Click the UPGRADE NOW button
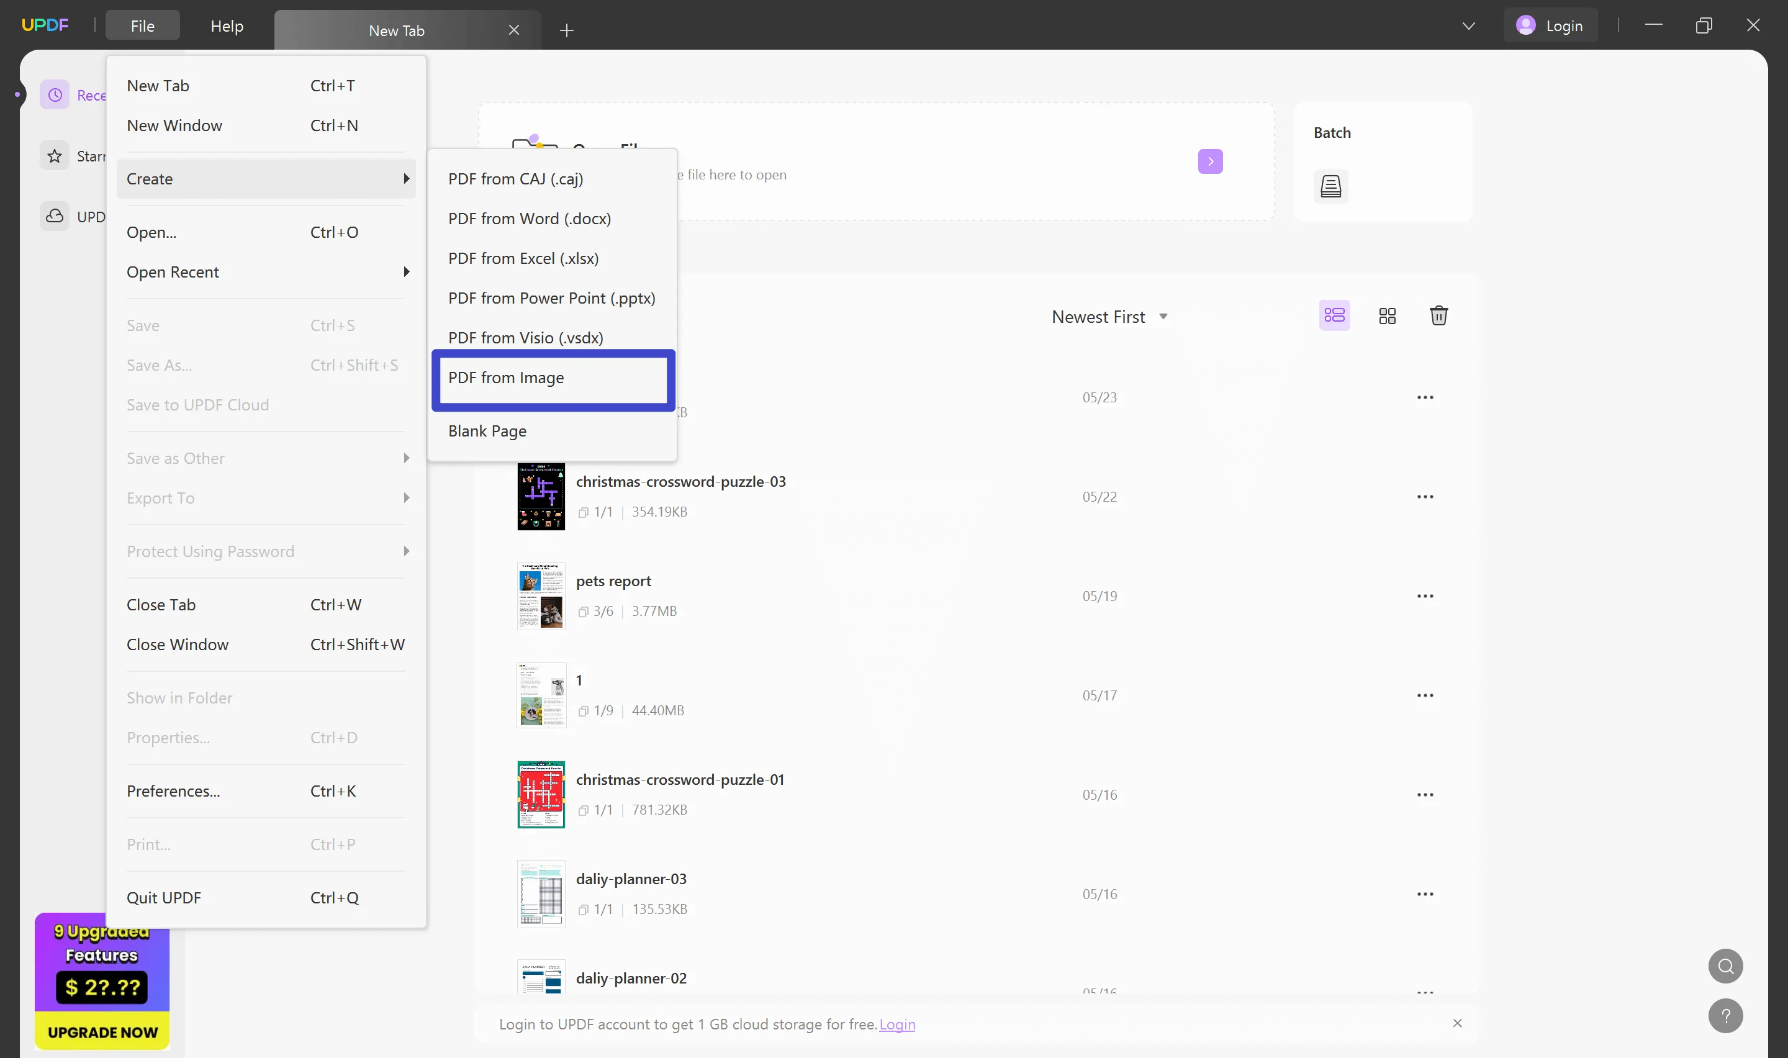Viewport: 1788px width, 1058px height. [x=102, y=1031]
